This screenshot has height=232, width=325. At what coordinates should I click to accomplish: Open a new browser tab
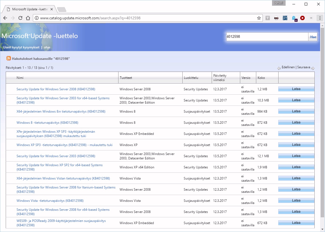62,9
